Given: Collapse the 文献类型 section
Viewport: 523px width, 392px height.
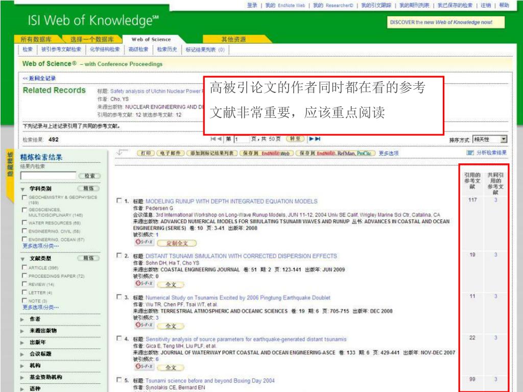Looking at the screenshot, I should click(22, 259).
